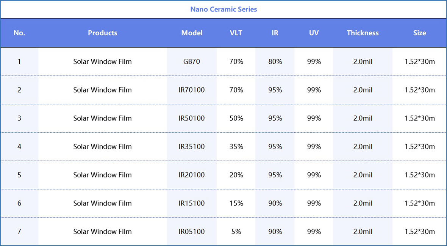Image resolution: width=447 pixels, height=246 pixels.
Task: Click the 80% IR value cell
Action: 275,61
